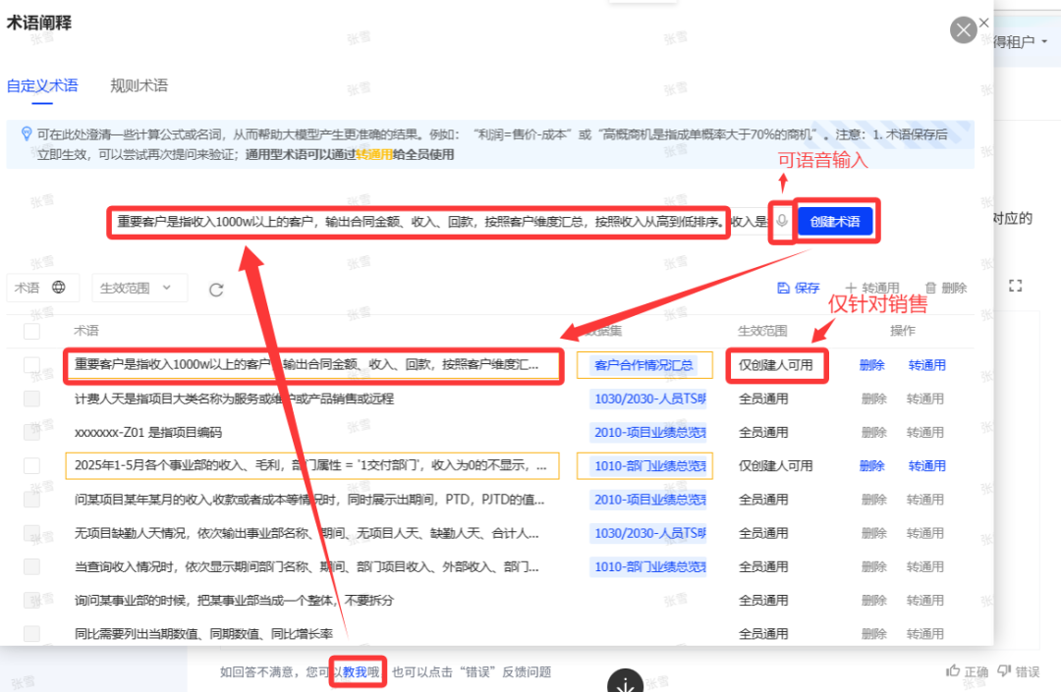
Task: Tick the select-all checkbox in table header
Action: tap(32, 332)
